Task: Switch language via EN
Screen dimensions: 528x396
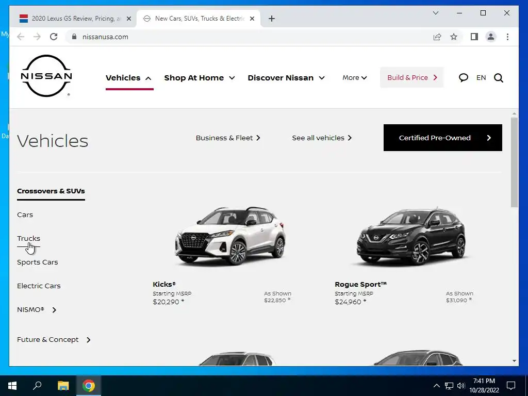Action: (481, 78)
